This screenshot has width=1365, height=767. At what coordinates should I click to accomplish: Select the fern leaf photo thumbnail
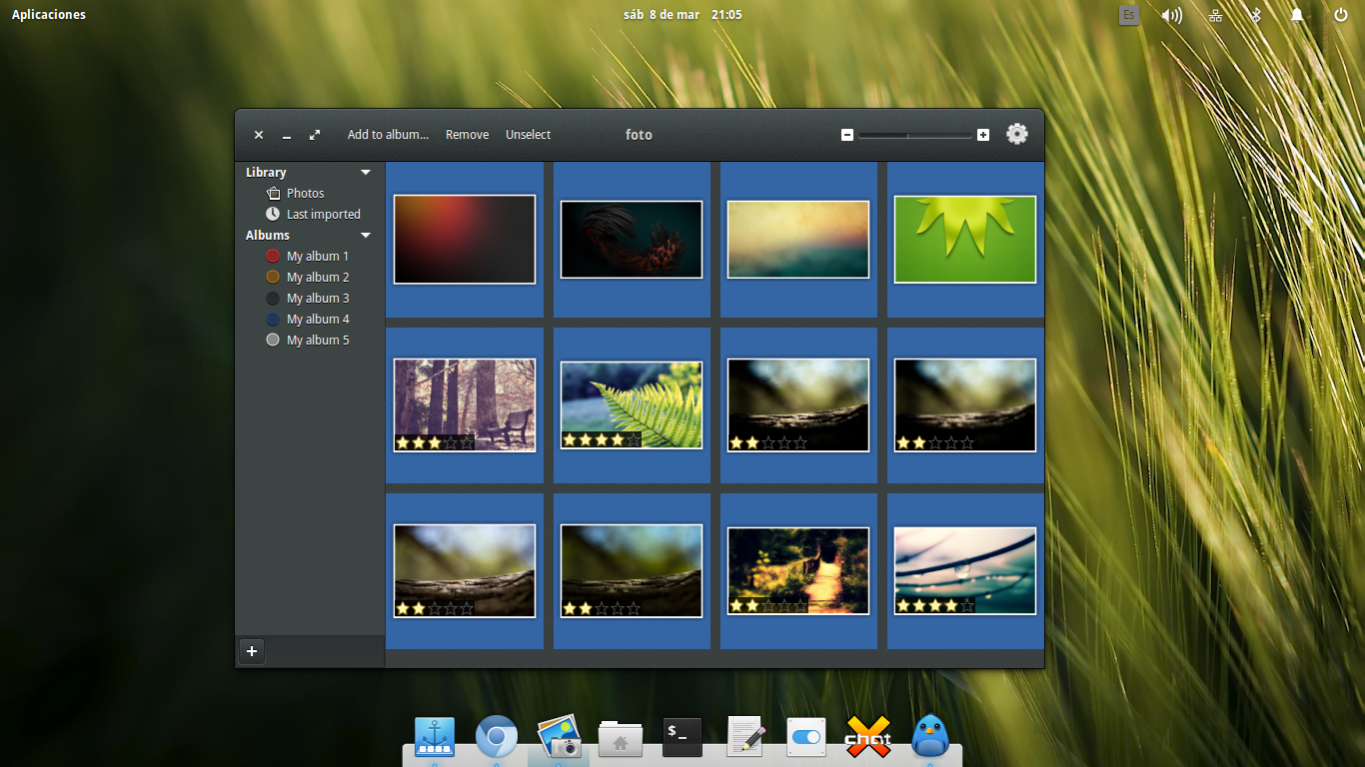pos(632,405)
